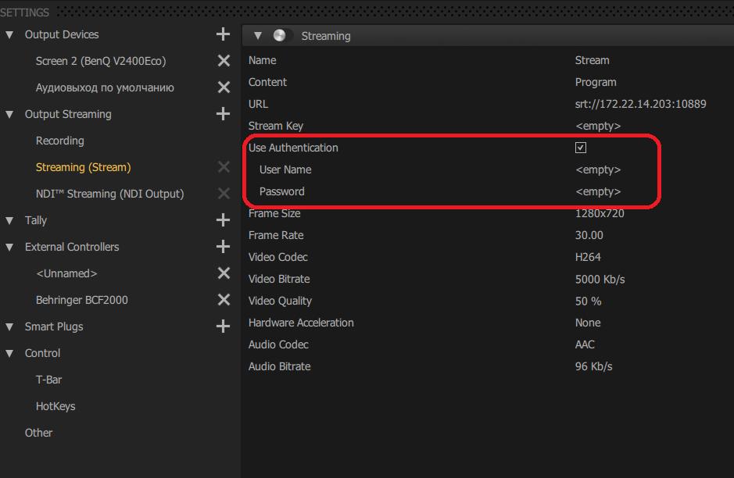Screen dimensions: 734x478
Task: Remove Behringer BCF2000 controller
Action: 224,300
